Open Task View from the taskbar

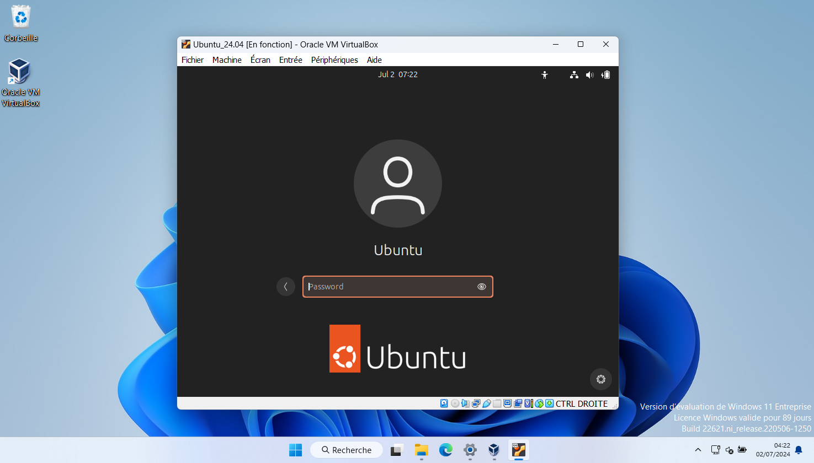[397, 450]
